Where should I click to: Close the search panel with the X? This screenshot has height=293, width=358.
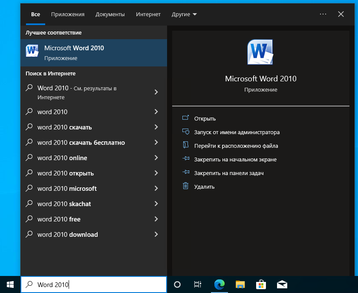pos(341,14)
